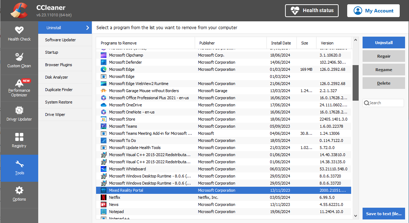Click the Netflix icon
The height and width of the screenshot is (223, 409).
pos(104,197)
